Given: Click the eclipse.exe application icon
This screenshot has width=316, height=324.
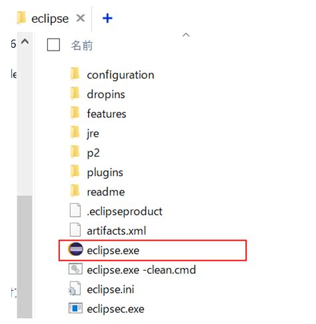Looking at the screenshot, I should pos(76,249).
